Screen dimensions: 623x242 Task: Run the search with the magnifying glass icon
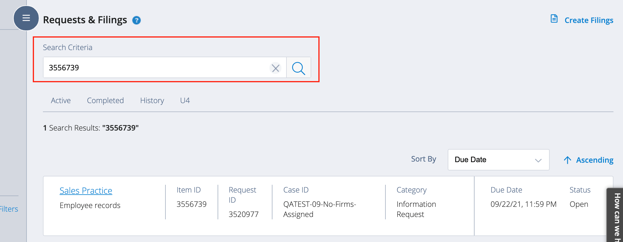298,68
